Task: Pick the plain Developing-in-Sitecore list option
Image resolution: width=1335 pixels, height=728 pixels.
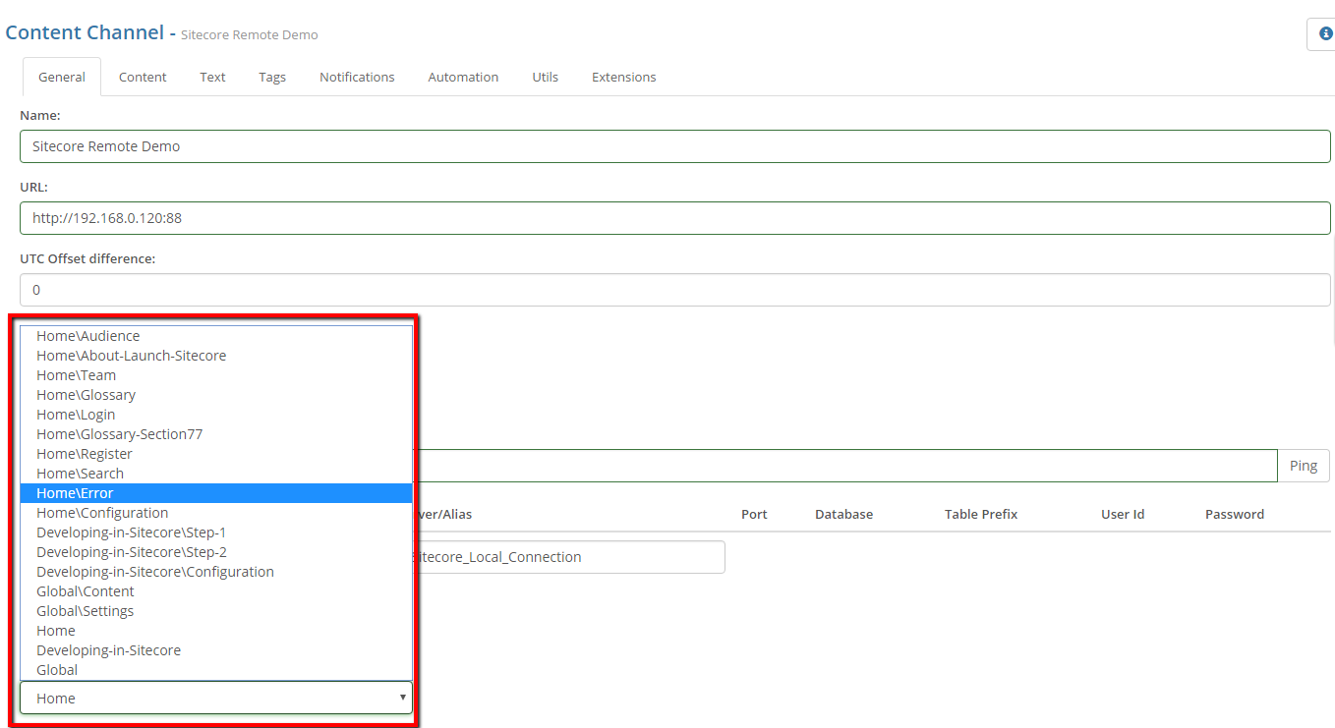Action: [x=216, y=650]
